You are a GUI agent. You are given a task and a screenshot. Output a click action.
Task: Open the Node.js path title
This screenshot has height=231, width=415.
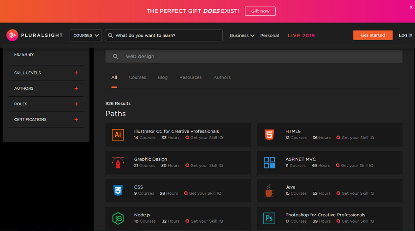(142, 215)
